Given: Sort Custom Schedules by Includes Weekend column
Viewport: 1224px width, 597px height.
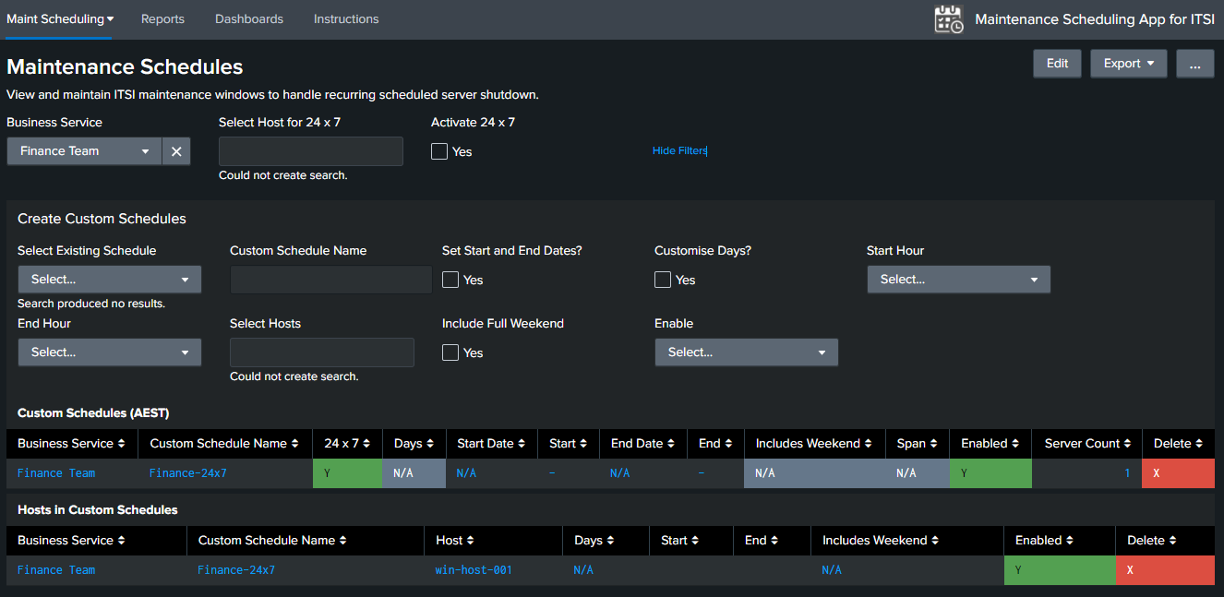Looking at the screenshot, I should coord(814,443).
